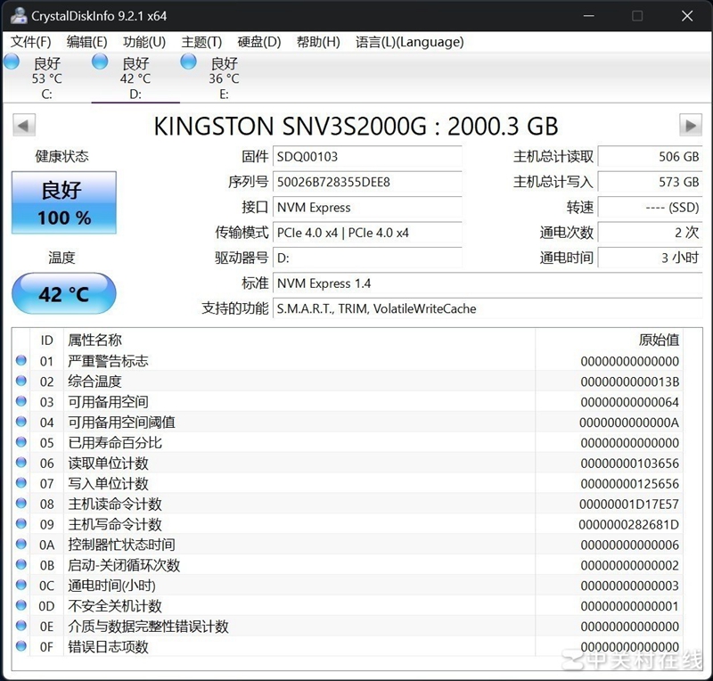Select attribute row 0F 错误日志项数
The height and width of the screenshot is (681, 713).
pyautogui.click(x=348, y=646)
